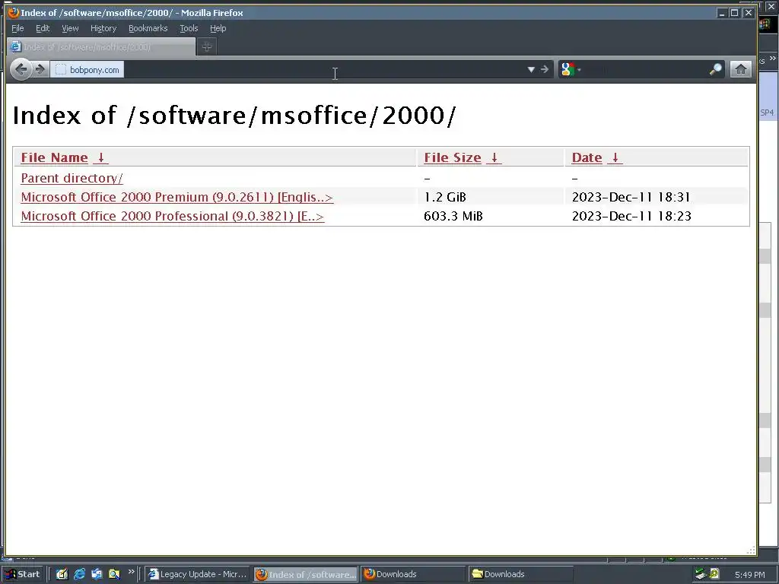Switch to the Downloads folder taskbar button
The image size is (779, 584).
521,574
